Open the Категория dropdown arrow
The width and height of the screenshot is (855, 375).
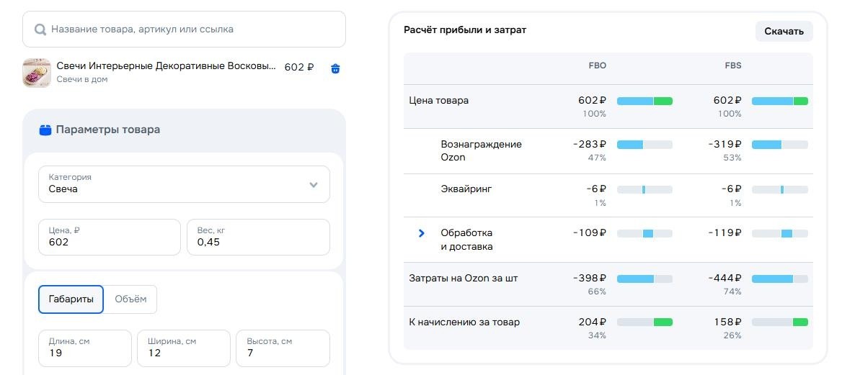314,184
